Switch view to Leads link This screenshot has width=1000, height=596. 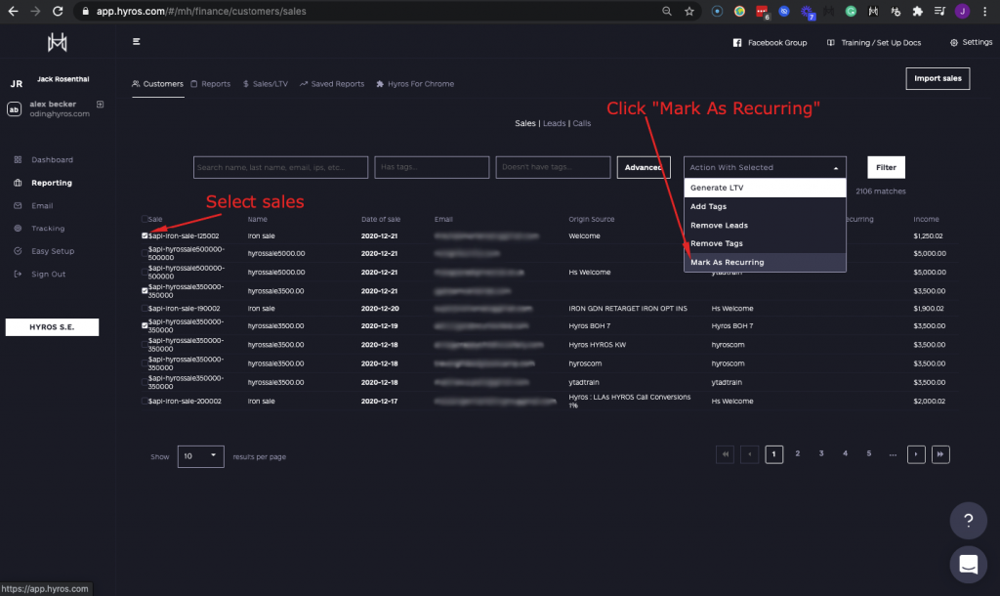555,123
